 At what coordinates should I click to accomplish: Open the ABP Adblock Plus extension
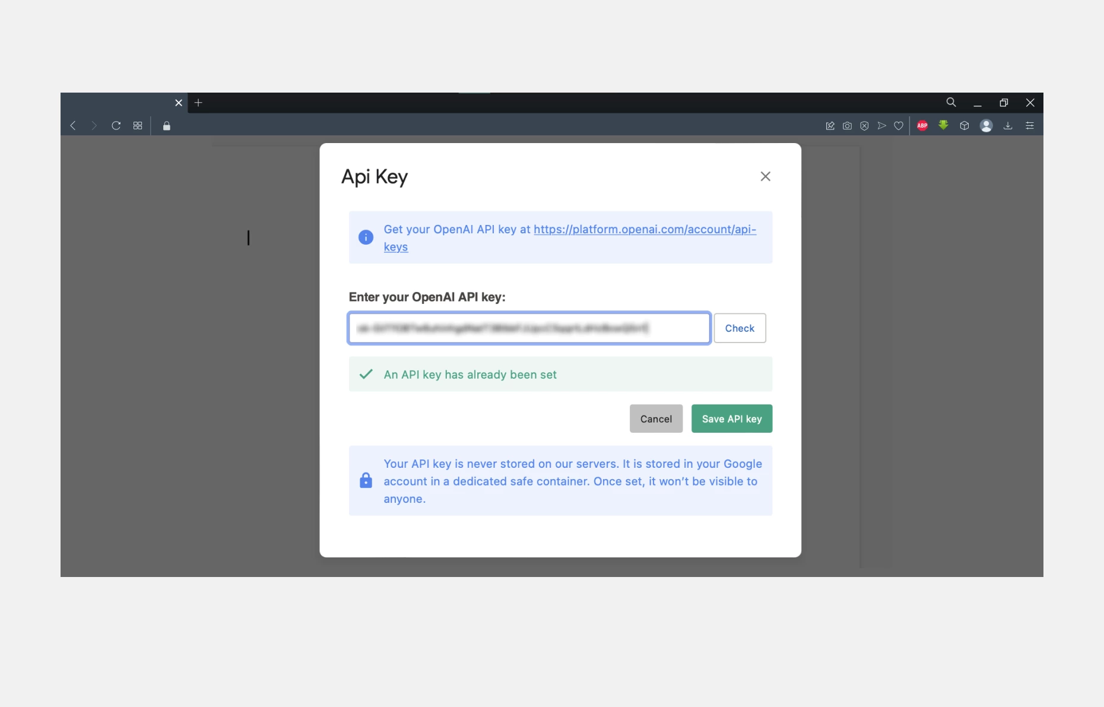coord(922,125)
